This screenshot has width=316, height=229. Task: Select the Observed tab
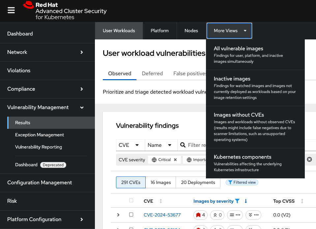pyautogui.click(x=120, y=74)
